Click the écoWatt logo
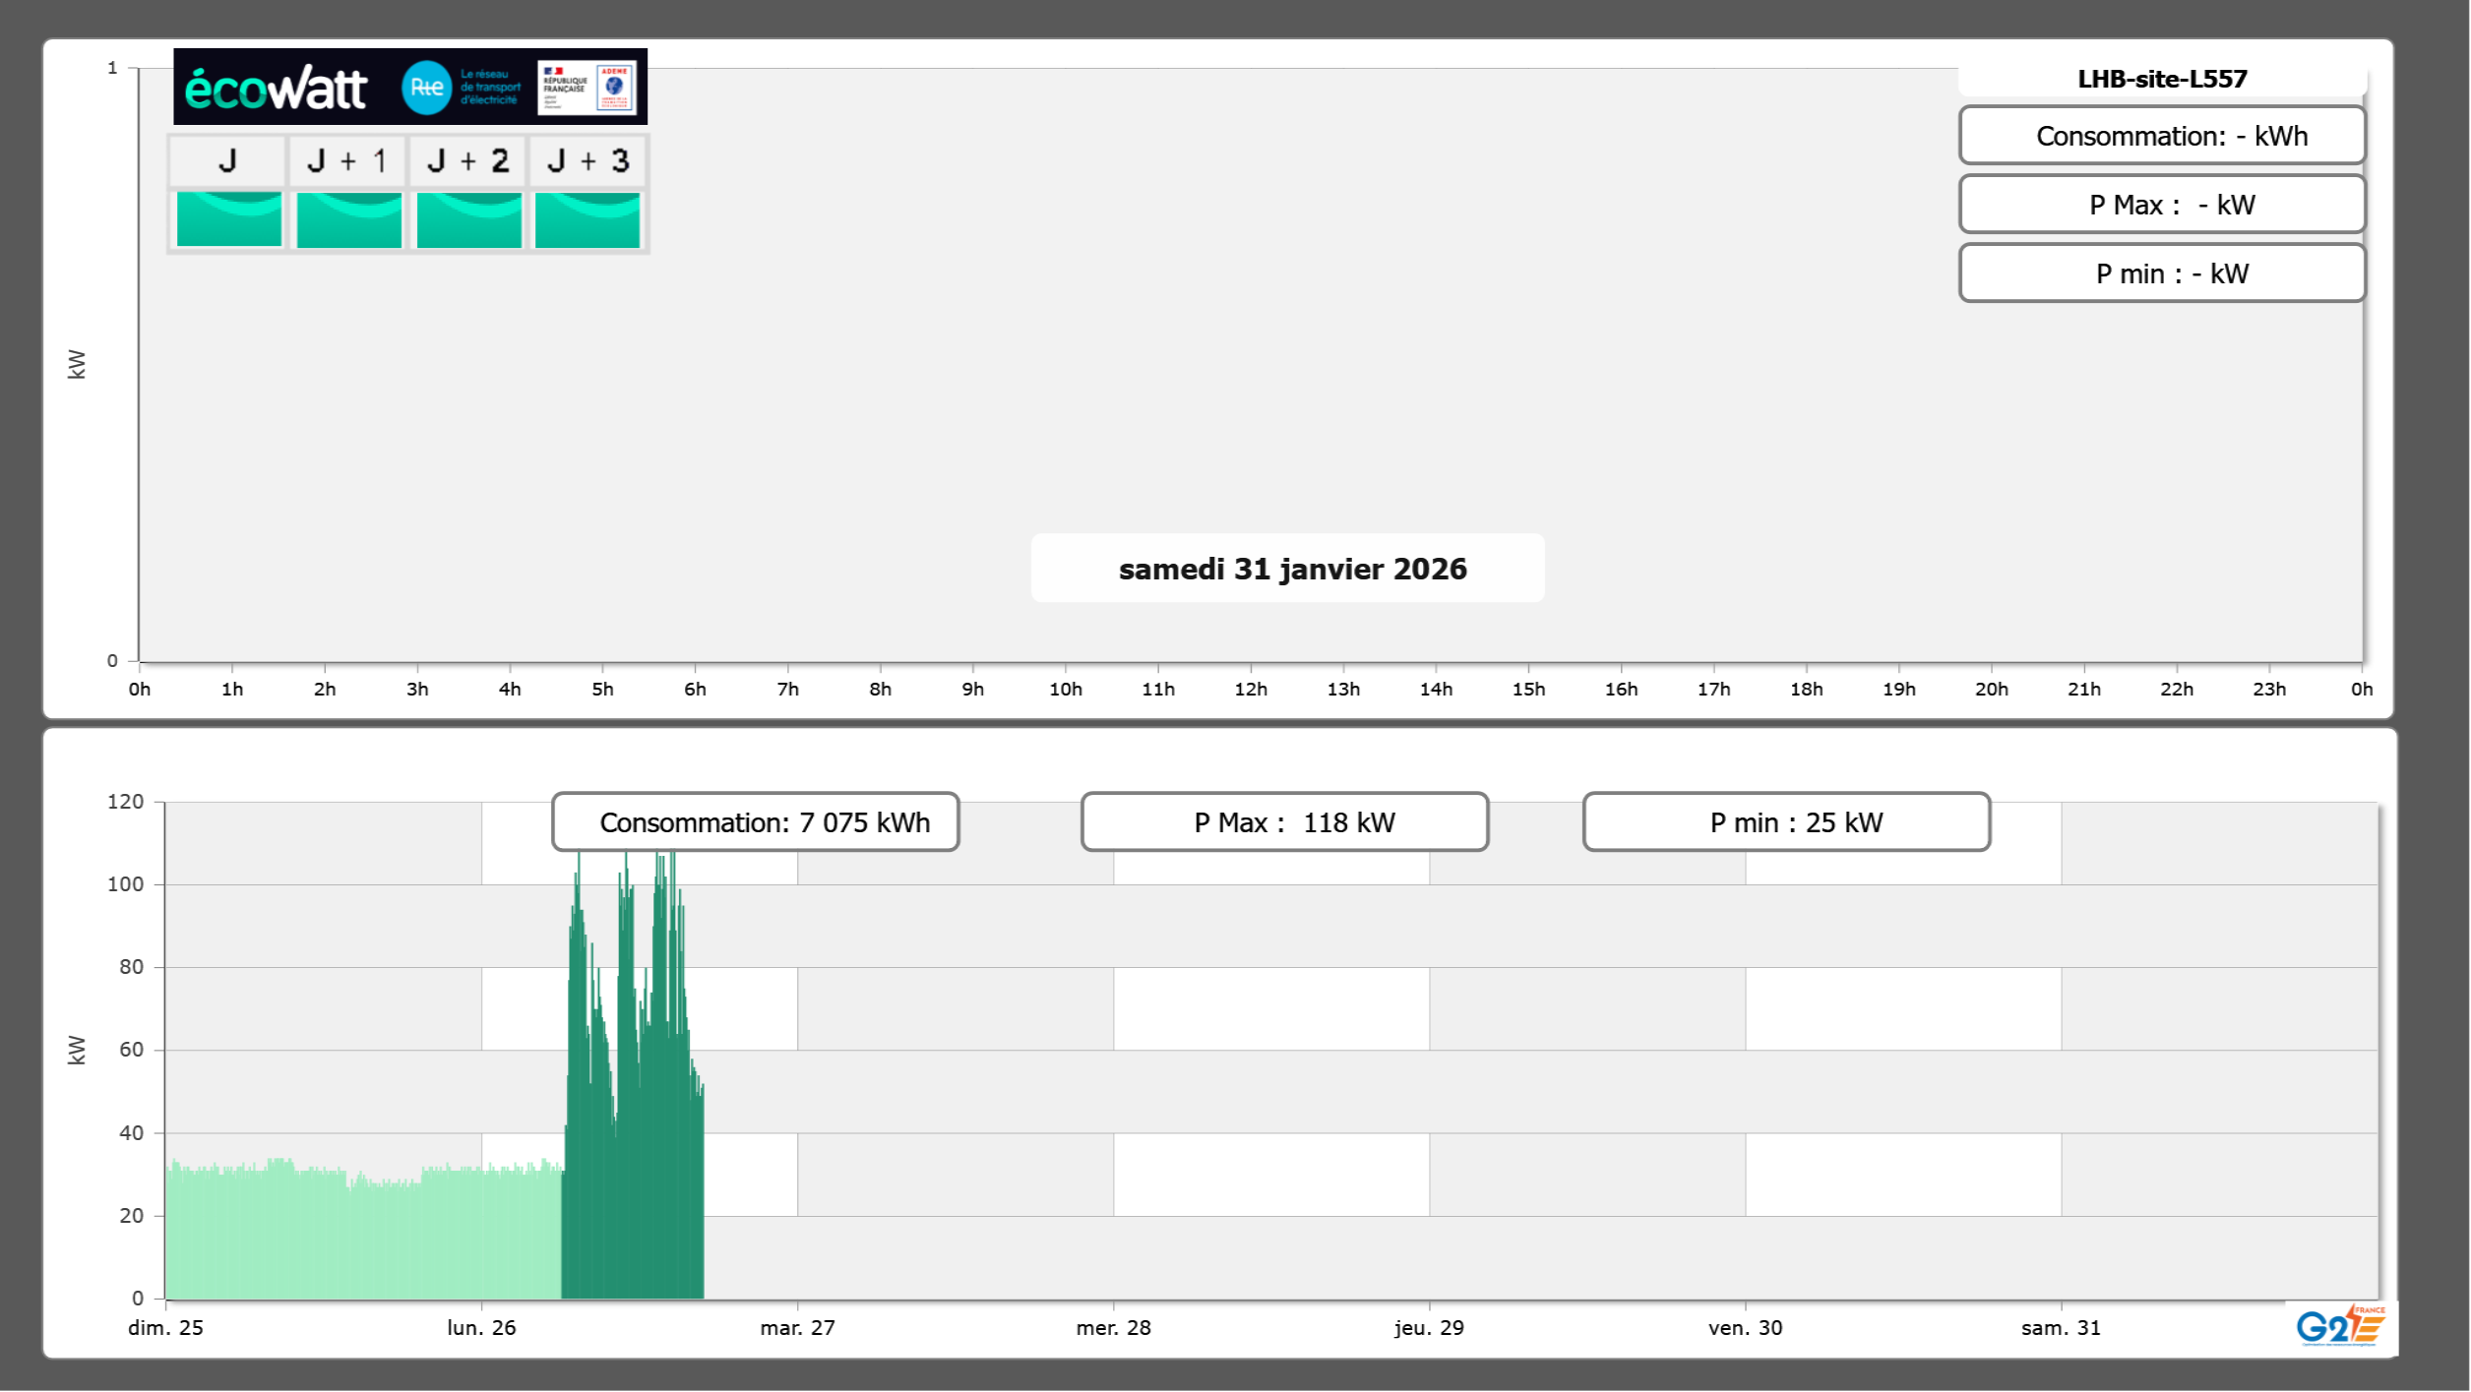The height and width of the screenshot is (1392, 2471). click(277, 89)
